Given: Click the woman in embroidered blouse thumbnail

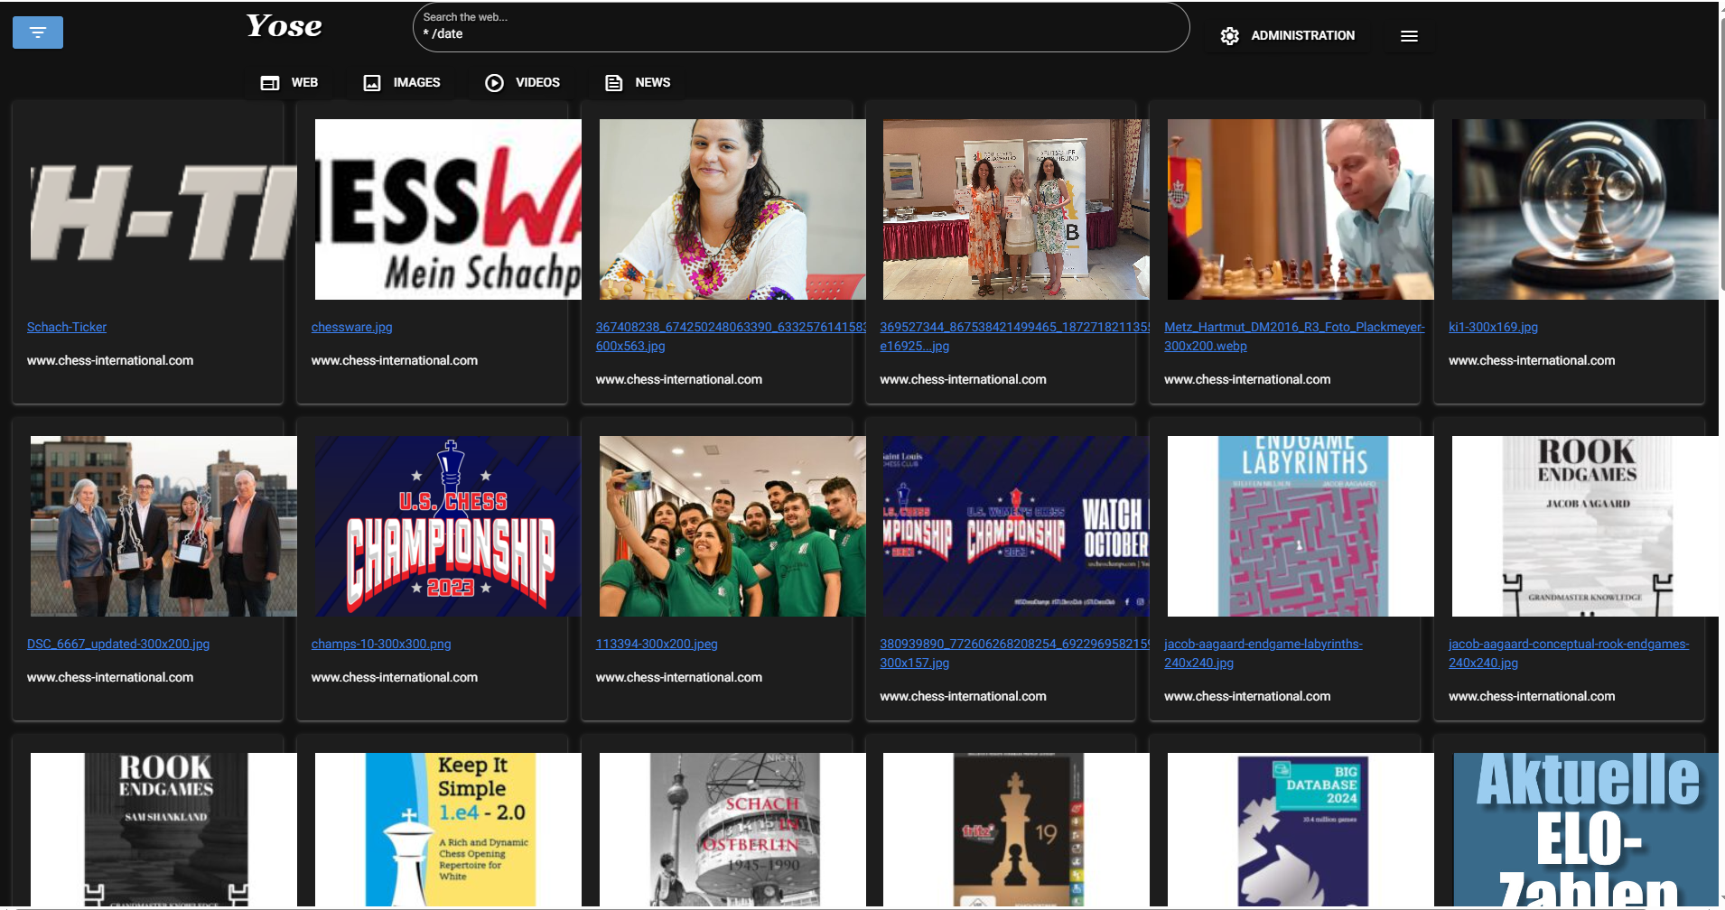Looking at the screenshot, I should coord(732,209).
